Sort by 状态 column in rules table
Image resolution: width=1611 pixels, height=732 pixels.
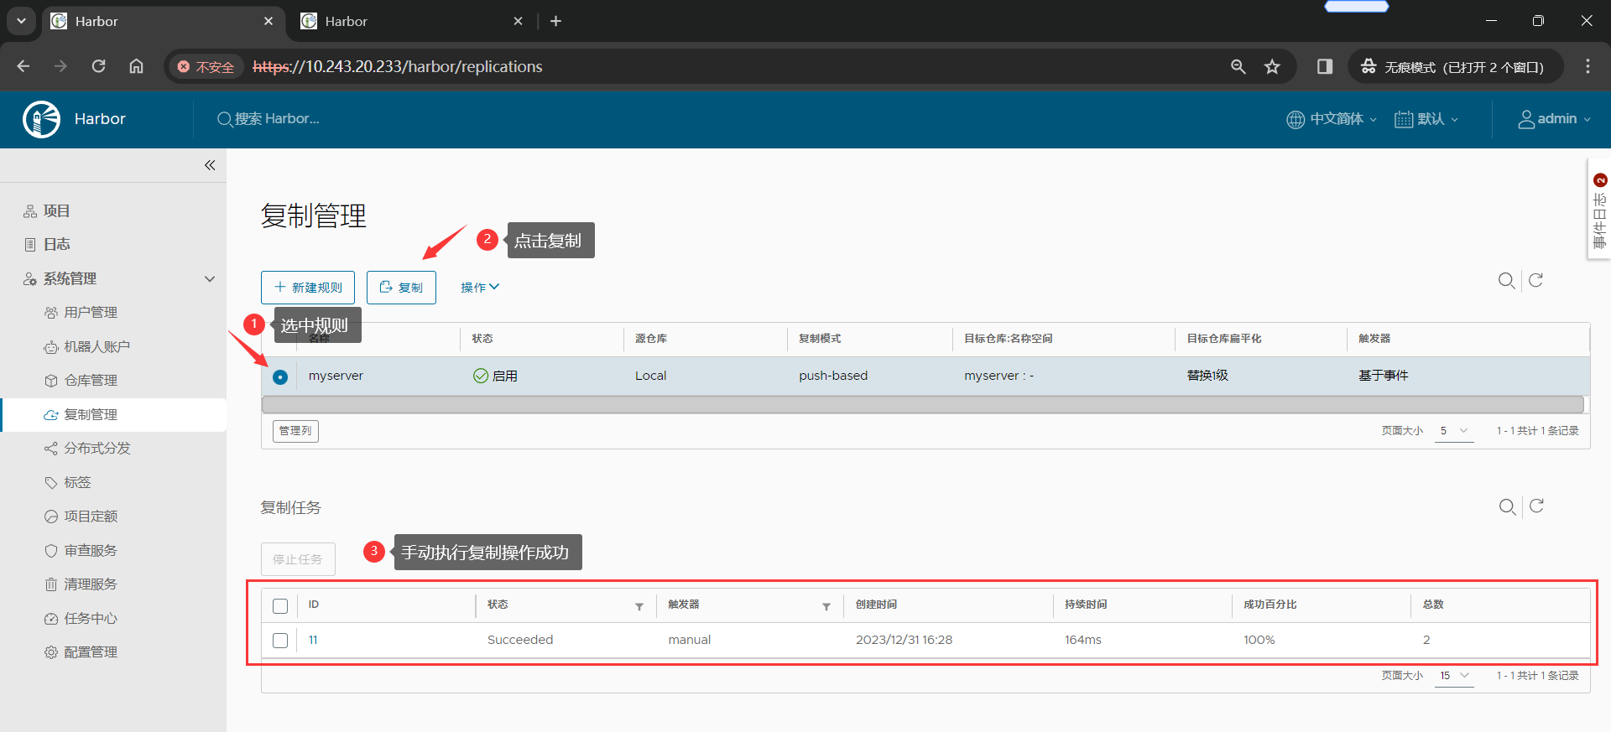tap(482, 339)
